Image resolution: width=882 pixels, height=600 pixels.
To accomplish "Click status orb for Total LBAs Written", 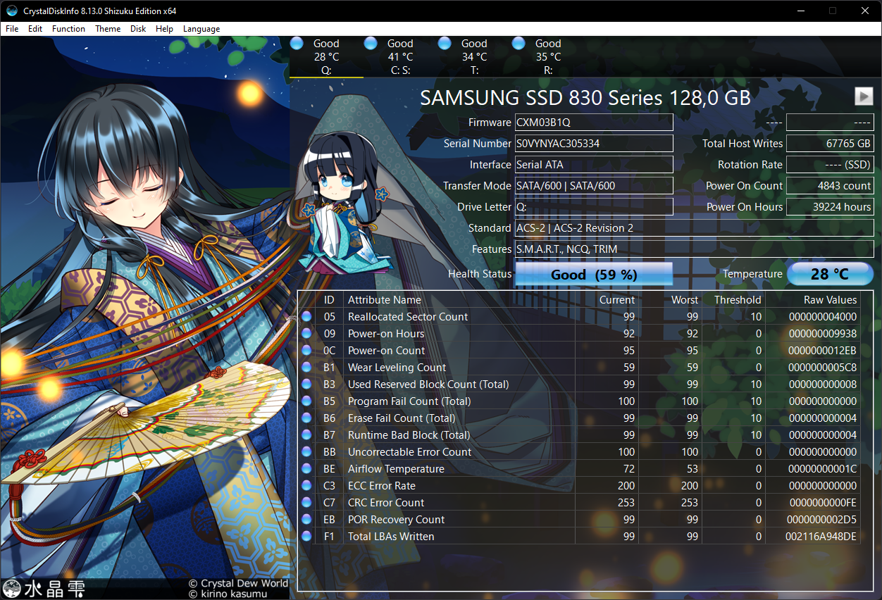I will click(x=306, y=537).
